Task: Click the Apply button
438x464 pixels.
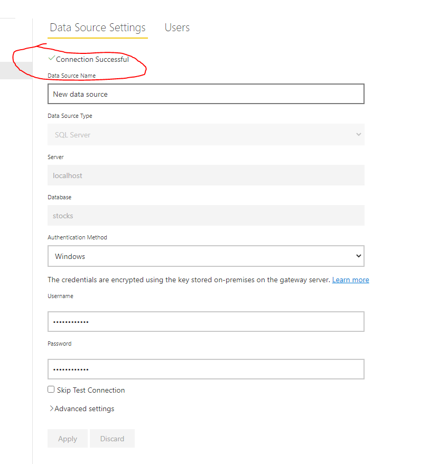Action: pyautogui.click(x=68, y=439)
